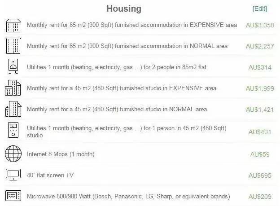This screenshot has width=280, height=206.
Task: Click the Internet globe icon
Action: click(x=13, y=154)
